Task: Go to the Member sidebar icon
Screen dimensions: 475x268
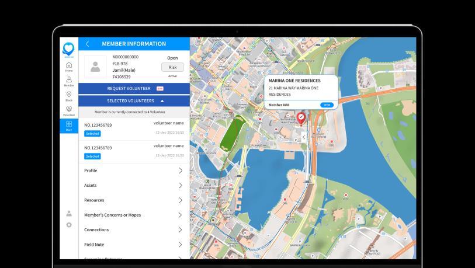Action: click(69, 81)
